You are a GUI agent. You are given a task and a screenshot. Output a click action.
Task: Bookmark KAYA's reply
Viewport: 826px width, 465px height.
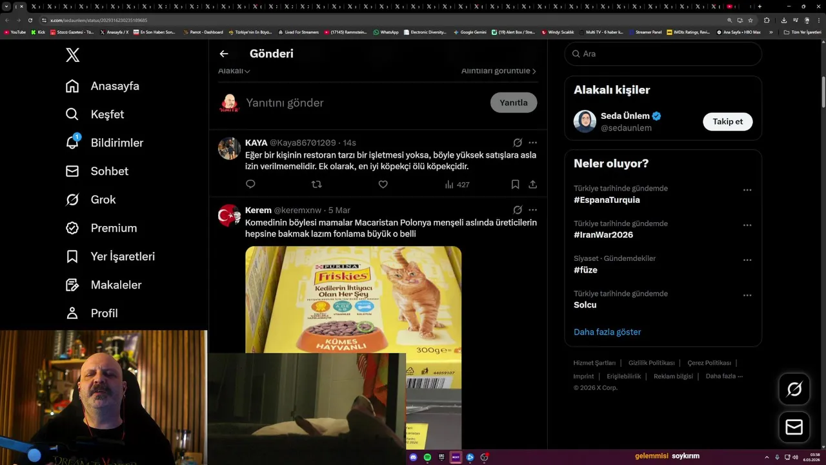pos(515,185)
